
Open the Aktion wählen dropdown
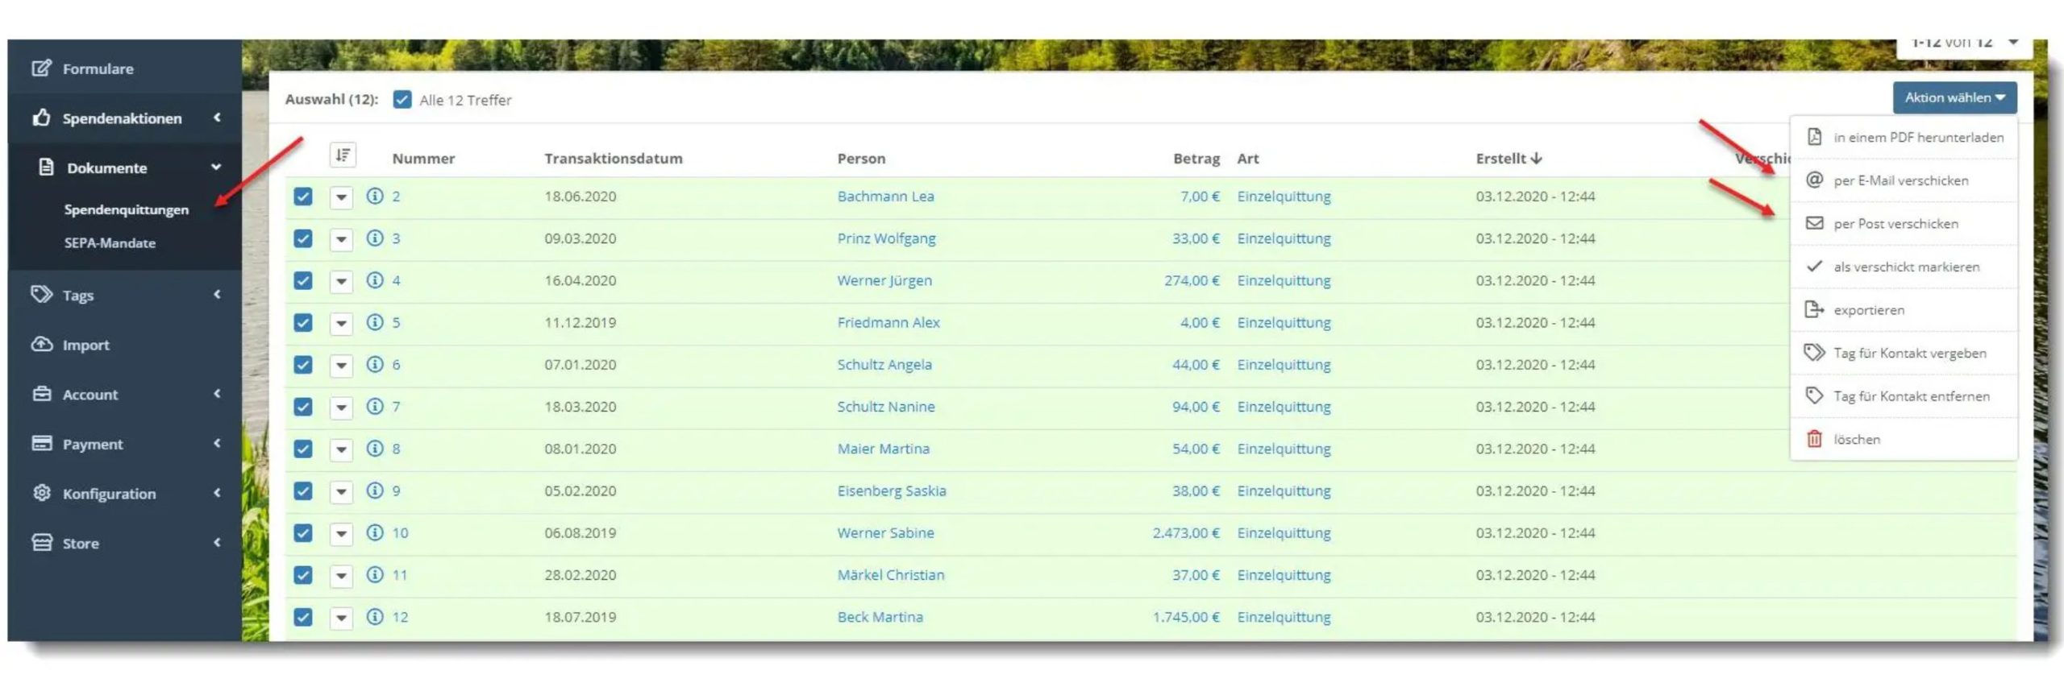point(1954,97)
